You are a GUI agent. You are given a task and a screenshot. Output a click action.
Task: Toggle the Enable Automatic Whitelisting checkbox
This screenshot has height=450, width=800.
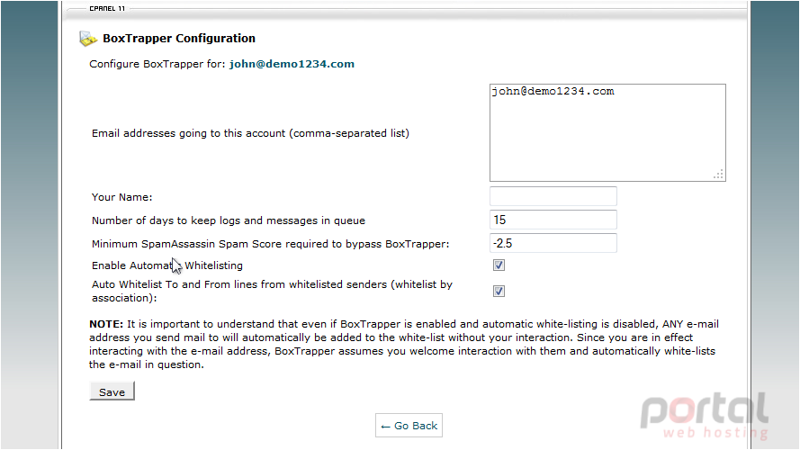(x=499, y=265)
